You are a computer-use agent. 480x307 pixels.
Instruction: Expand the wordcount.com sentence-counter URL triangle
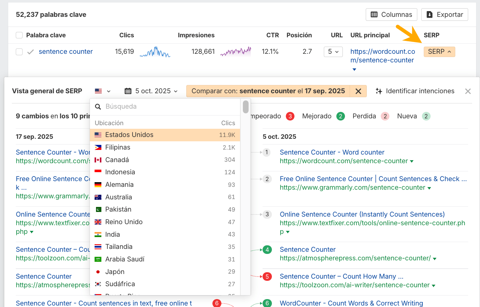point(354,70)
